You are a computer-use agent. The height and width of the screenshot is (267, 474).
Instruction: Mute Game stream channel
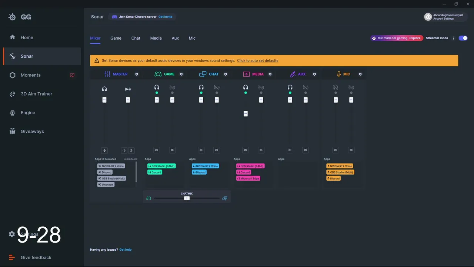click(x=172, y=150)
